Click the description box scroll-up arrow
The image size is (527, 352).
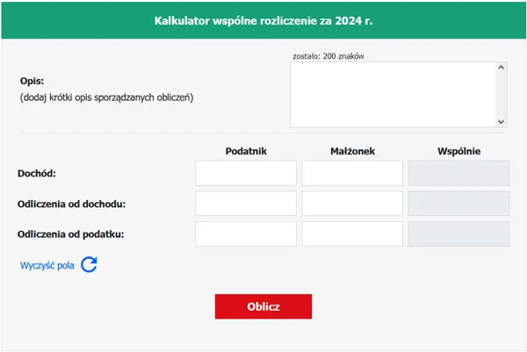(x=502, y=67)
